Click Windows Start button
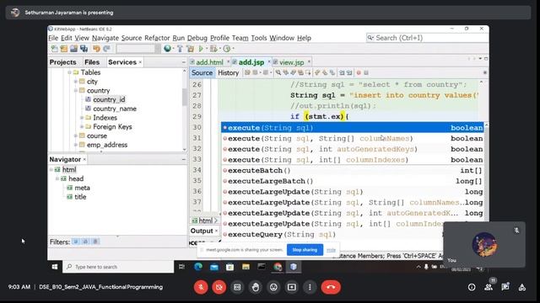The width and height of the screenshot is (540, 303). [x=54, y=267]
